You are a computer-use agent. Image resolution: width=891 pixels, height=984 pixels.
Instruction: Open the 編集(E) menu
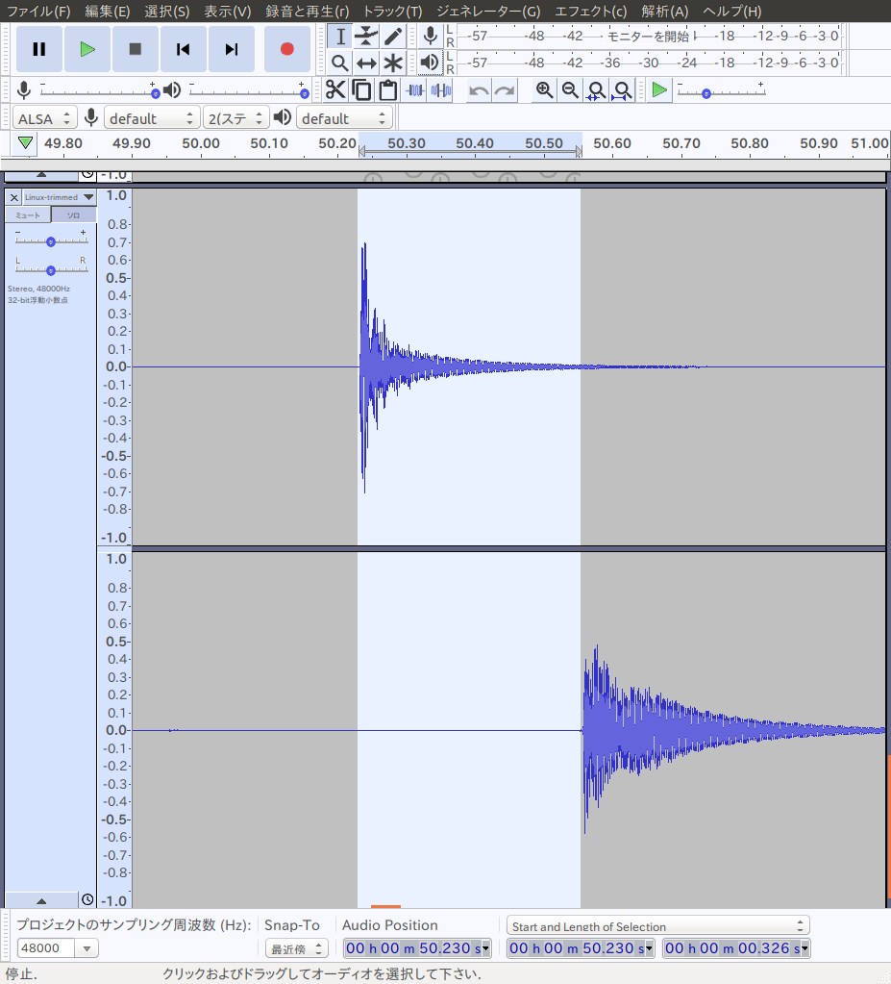click(x=108, y=12)
